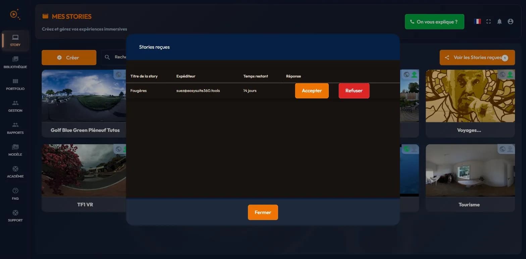526x259 pixels.
Task: Click the plus icon in Créer
Action: click(59, 58)
